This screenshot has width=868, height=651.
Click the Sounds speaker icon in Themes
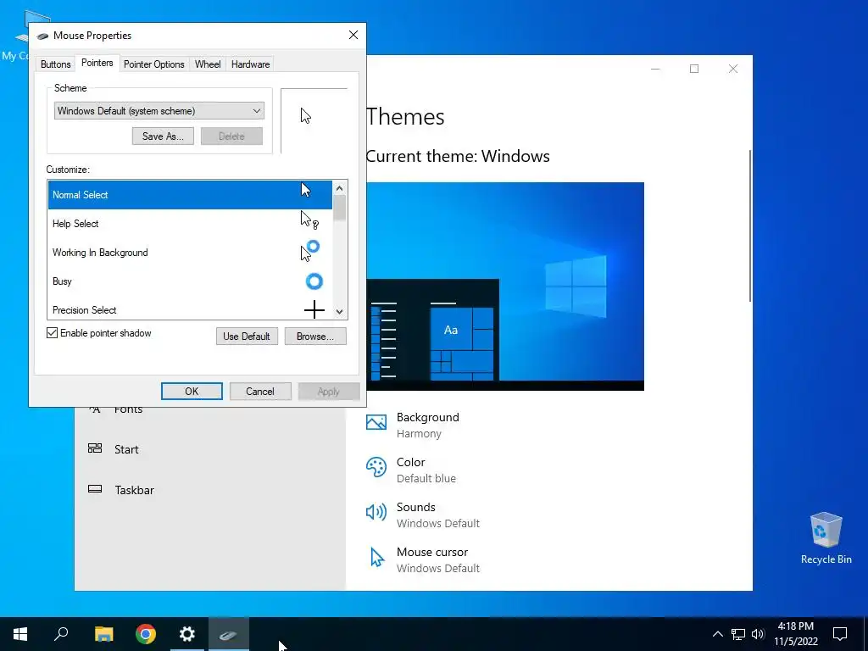[x=376, y=511]
